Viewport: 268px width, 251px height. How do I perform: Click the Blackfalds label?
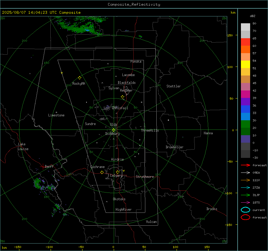click(x=127, y=83)
